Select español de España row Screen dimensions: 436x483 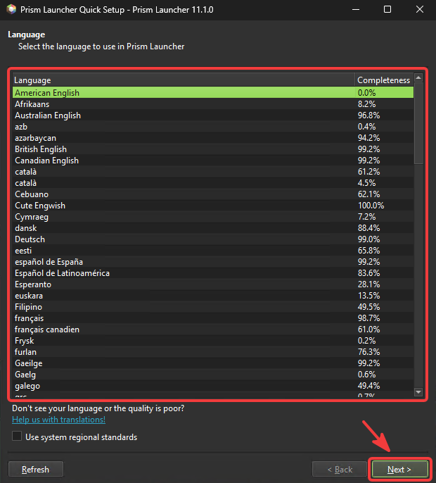click(213, 262)
